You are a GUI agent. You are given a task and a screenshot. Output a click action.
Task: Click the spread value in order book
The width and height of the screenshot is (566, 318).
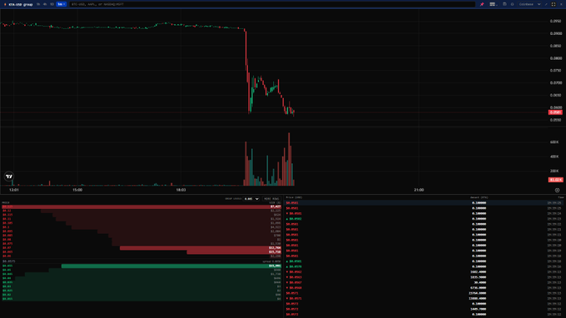pos(271,261)
